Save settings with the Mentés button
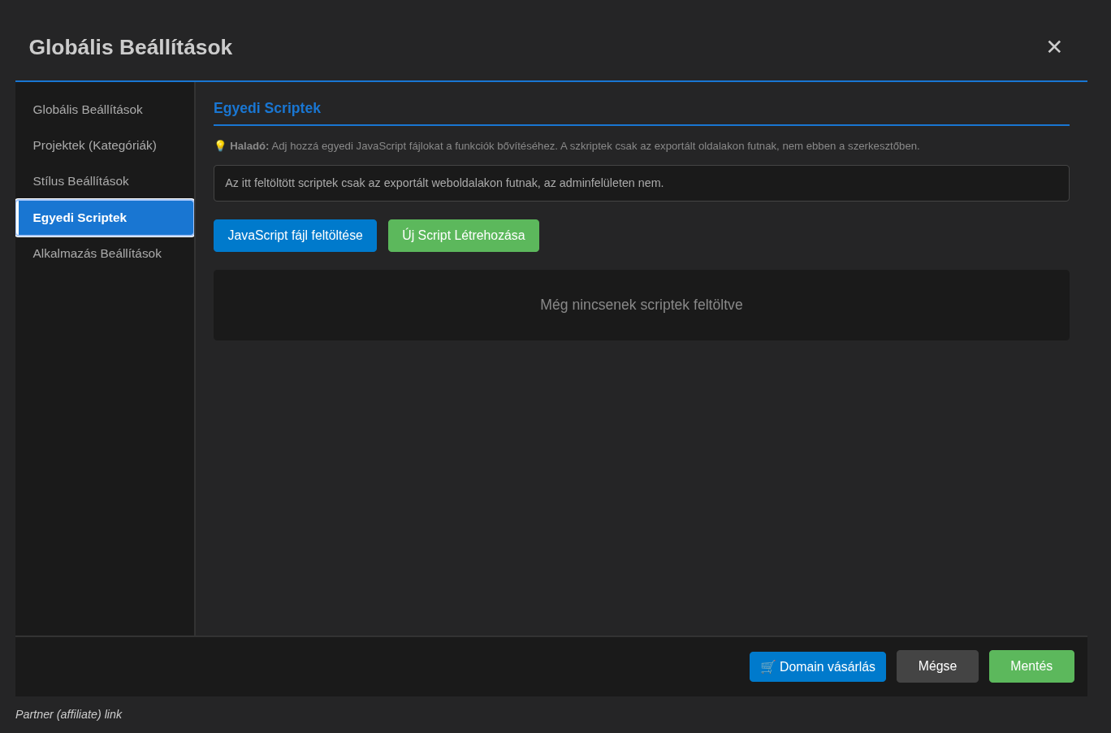The height and width of the screenshot is (733, 1111). [1031, 666]
